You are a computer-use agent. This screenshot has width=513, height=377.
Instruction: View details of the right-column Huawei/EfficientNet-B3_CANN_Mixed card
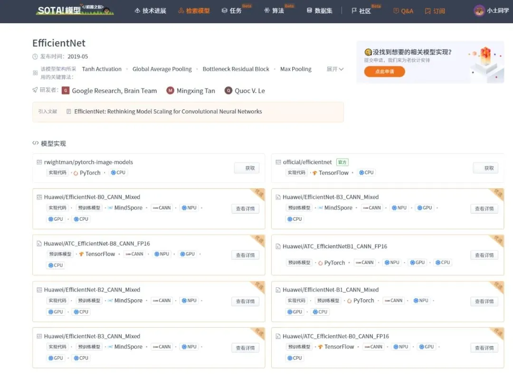click(484, 208)
